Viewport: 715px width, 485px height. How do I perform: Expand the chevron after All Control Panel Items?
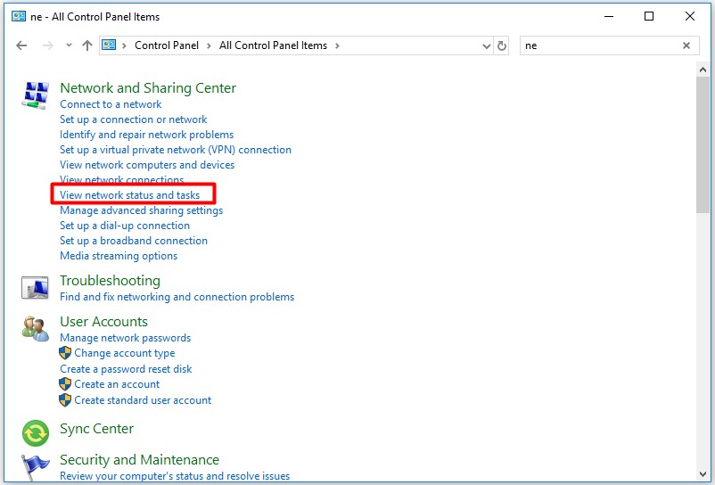click(x=338, y=45)
